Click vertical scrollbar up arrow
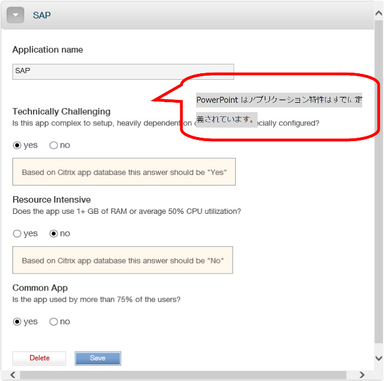The height and width of the screenshot is (381, 384). click(379, 13)
